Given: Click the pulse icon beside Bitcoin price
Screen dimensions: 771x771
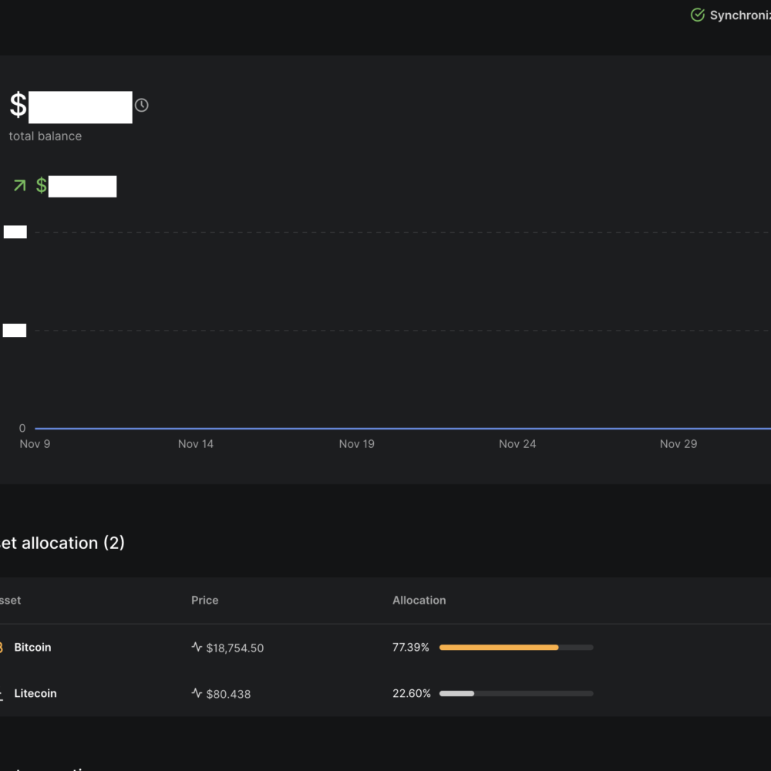Looking at the screenshot, I should click(x=197, y=648).
